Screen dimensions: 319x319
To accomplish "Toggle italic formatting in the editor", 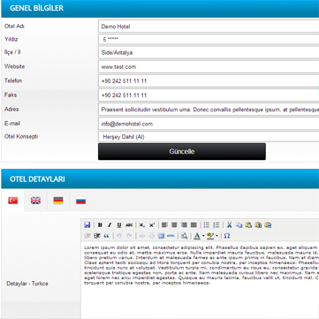I will point(110,225).
